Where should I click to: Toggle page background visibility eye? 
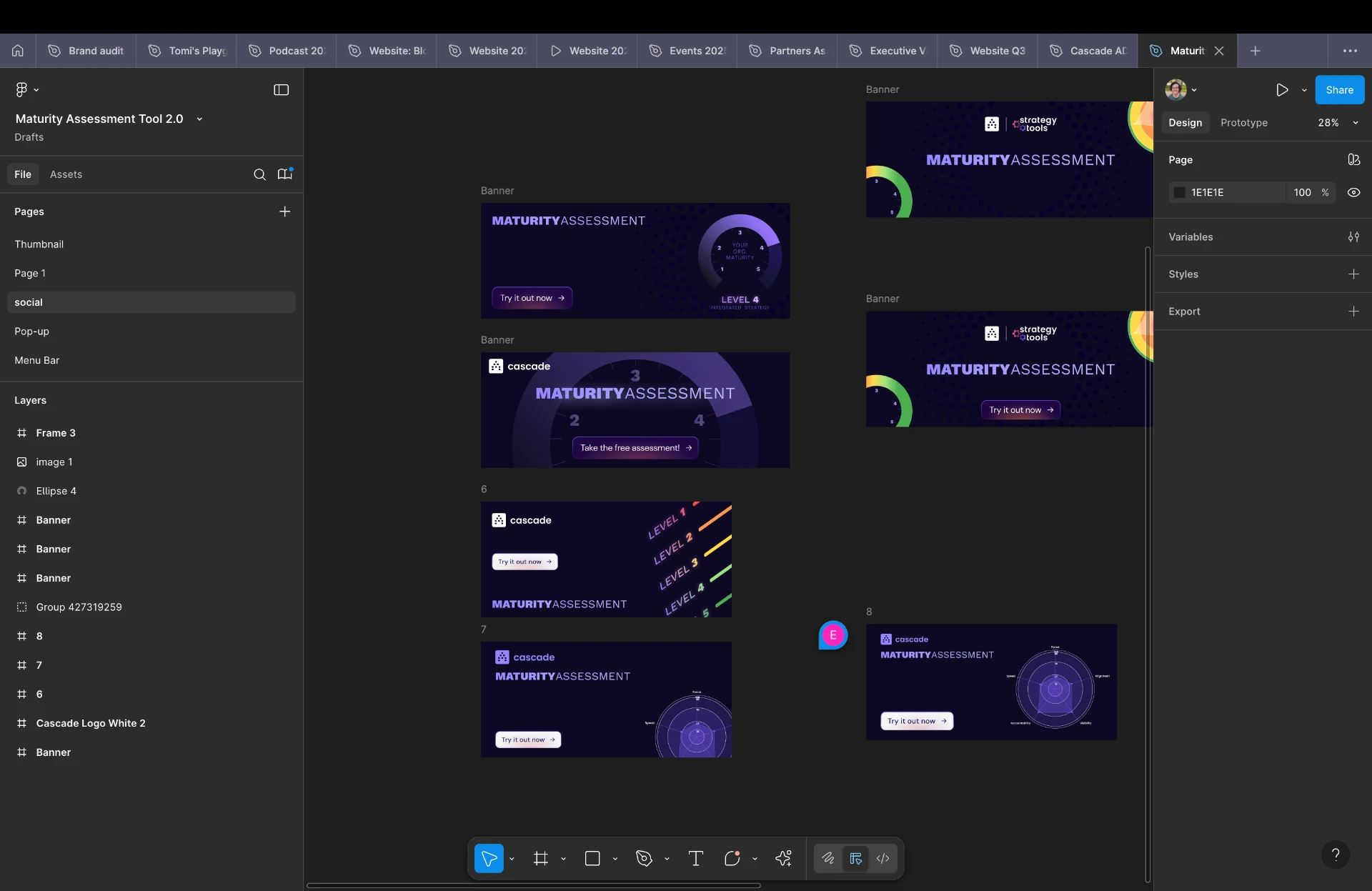(1353, 193)
